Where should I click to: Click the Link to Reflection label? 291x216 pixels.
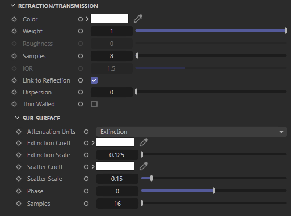tap(47, 80)
